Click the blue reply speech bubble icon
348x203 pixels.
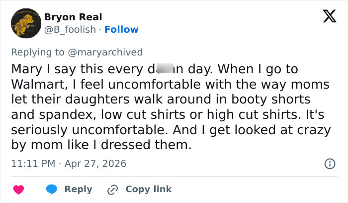tap(51, 190)
